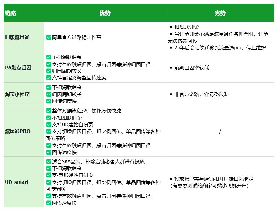The image size is (278, 211).
Task: Click the text 前期归因率较低
Action: pos(192,67)
